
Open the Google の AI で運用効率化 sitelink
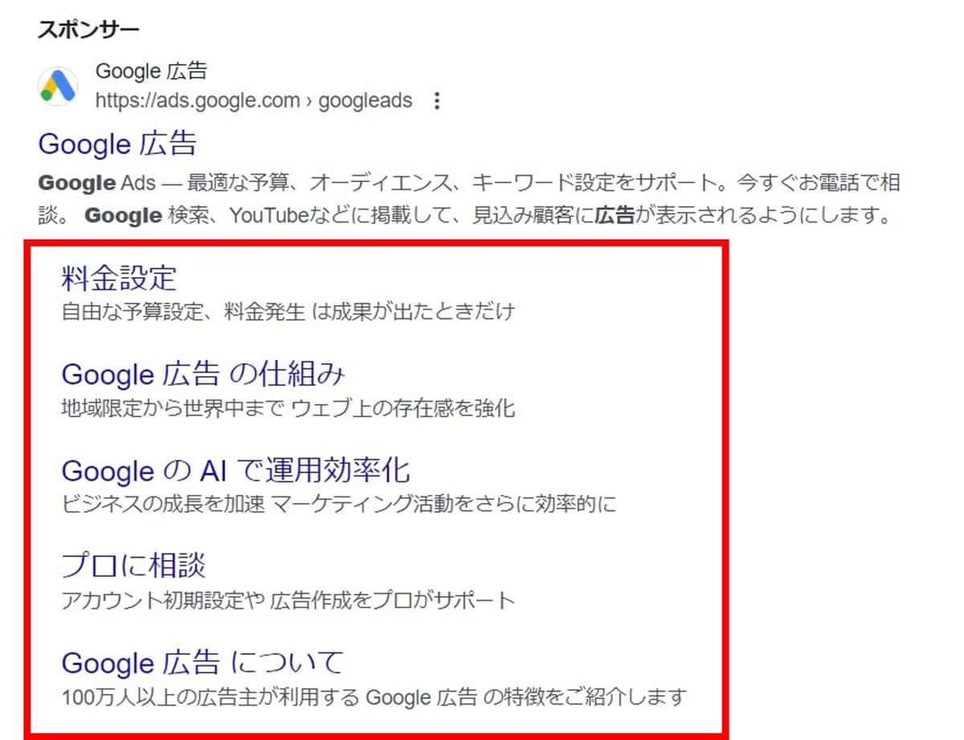pos(236,470)
